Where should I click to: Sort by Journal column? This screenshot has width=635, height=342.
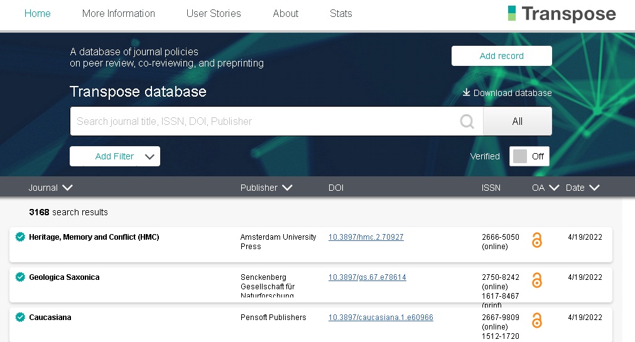[x=50, y=188]
